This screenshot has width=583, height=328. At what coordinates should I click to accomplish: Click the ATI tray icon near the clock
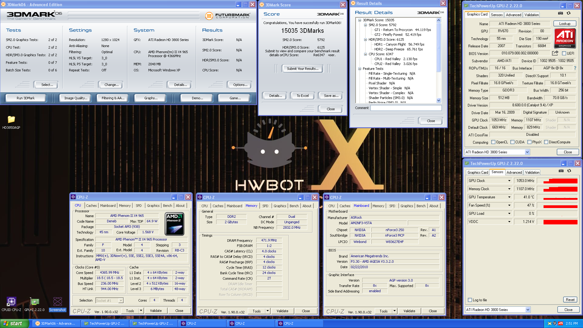pyautogui.click(x=561, y=323)
